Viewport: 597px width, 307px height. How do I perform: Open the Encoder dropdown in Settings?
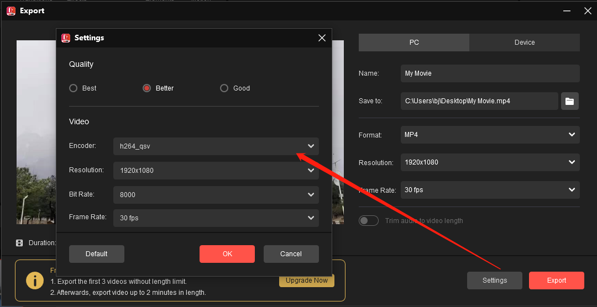point(216,146)
